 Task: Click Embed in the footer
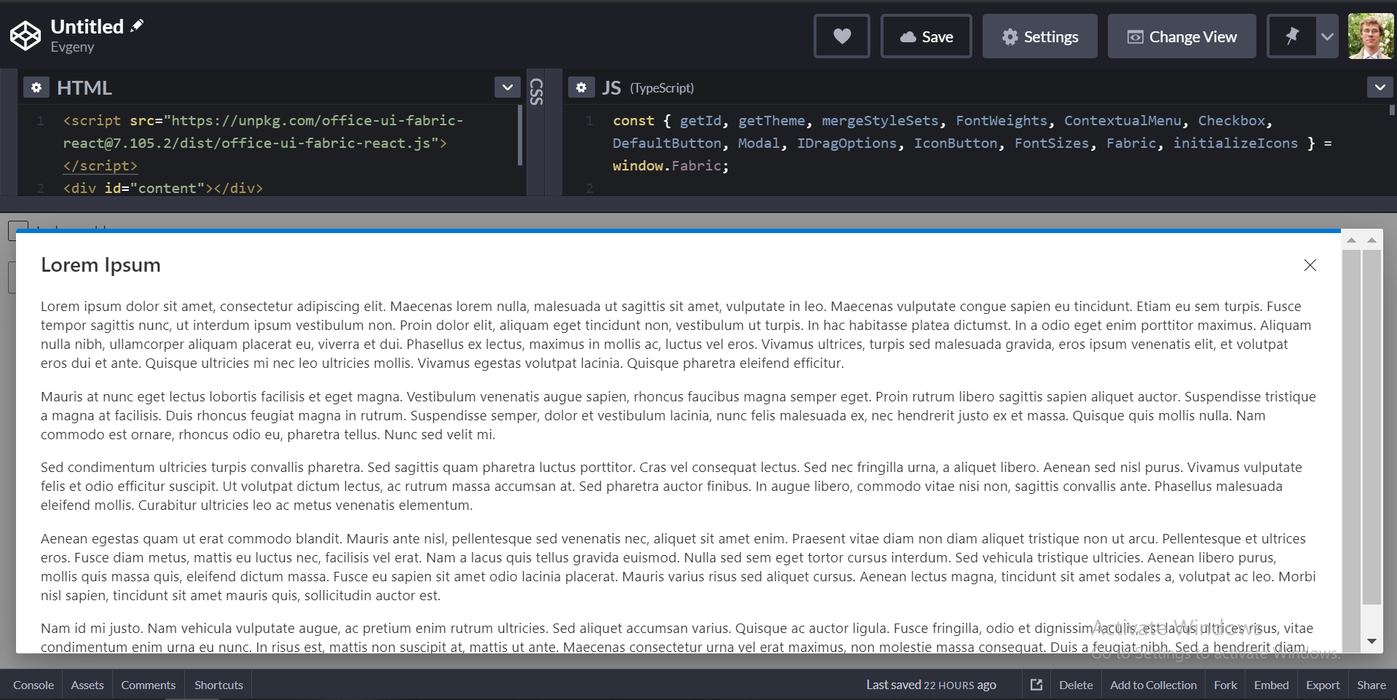(1271, 685)
